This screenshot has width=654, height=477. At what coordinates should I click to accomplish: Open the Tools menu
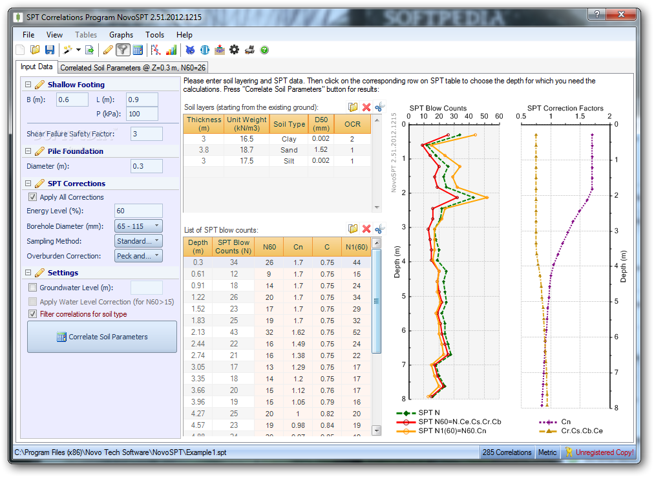tap(154, 35)
